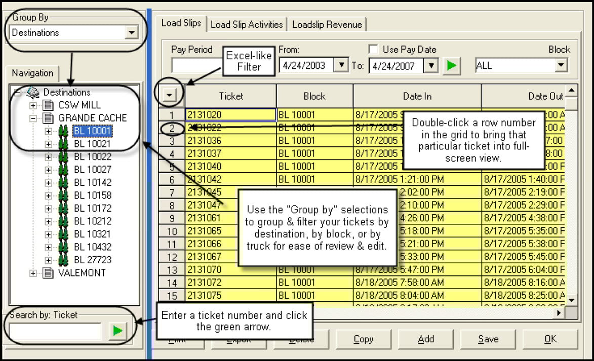This screenshot has height=361, width=594.
Task: Click the grid horizontal scroll right arrow
Action: [559, 313]
